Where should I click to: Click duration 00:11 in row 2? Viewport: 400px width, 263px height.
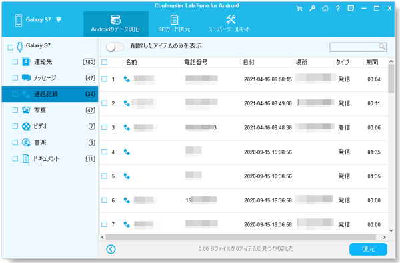[374, 103]
